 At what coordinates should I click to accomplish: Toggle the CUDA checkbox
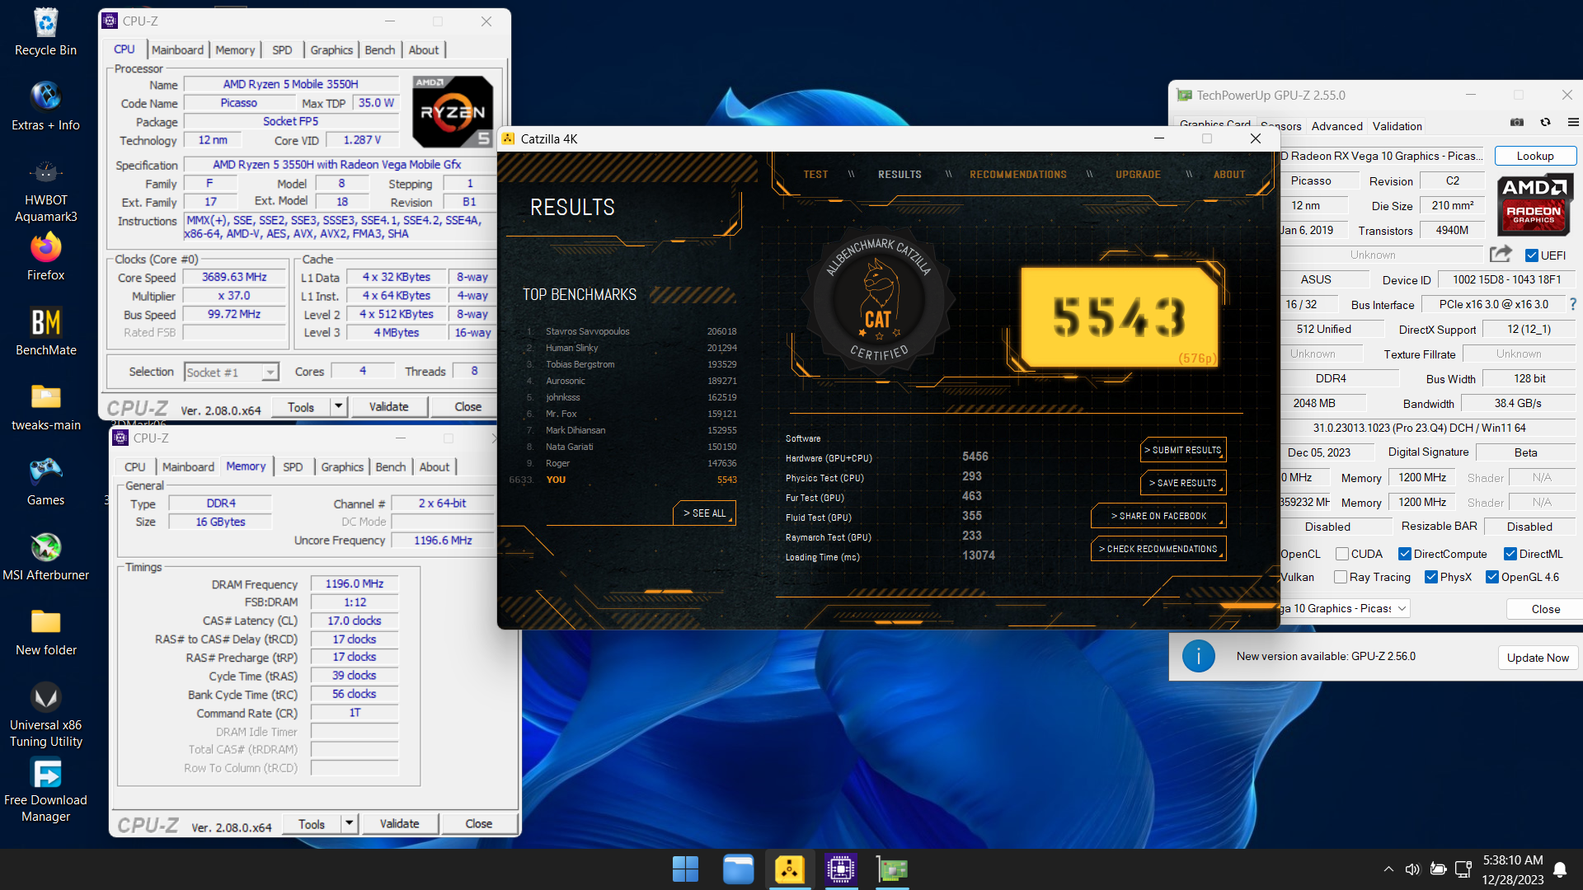click(x=1341, y=554)
